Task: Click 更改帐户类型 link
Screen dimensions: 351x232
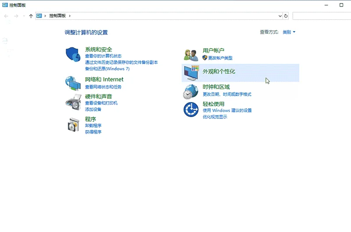Action: point(220,58)
